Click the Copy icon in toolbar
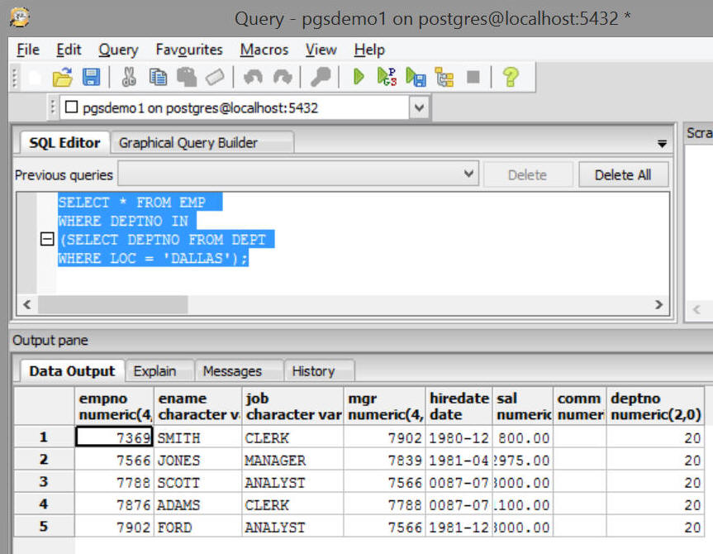This screenshot has width=713, height=554. tap(158, 78)
